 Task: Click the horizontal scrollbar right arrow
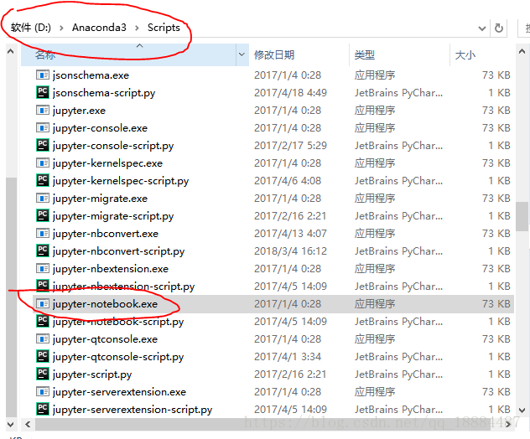coord(508,424)
